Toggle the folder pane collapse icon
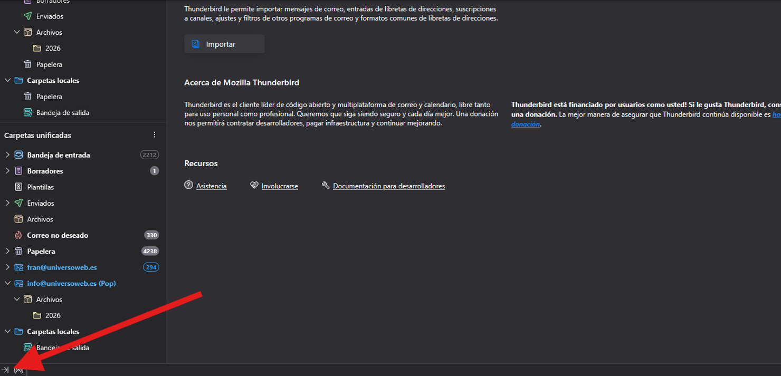 tap(5, 370)
